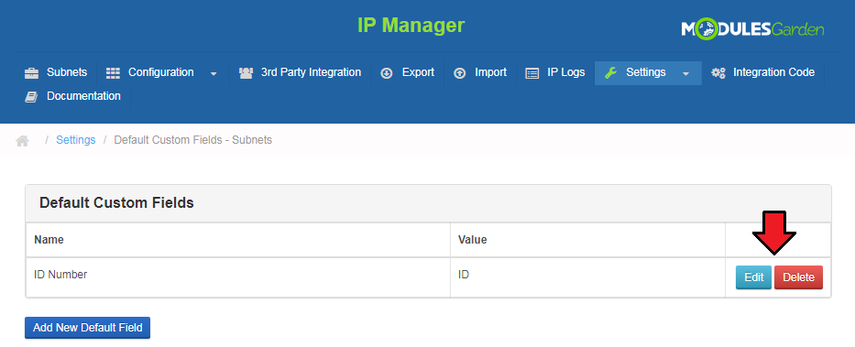Click the IP Logs list icon

pyautogui.click(x=532, y=73)
